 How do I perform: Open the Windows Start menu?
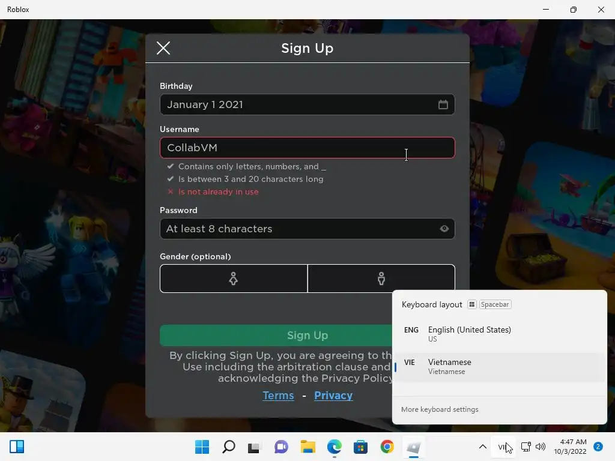pos(202,447)
